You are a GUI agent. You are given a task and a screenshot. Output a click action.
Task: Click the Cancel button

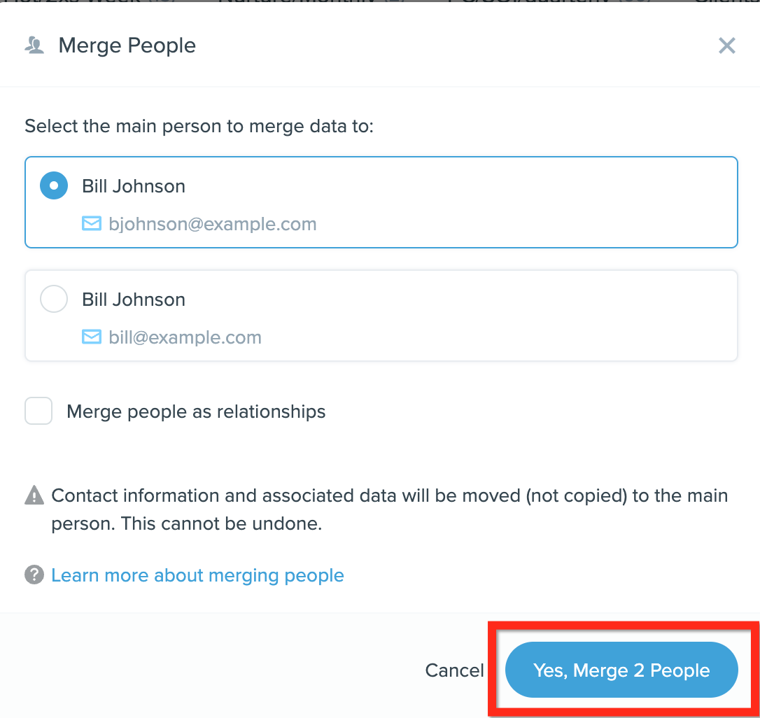(454, 670)
